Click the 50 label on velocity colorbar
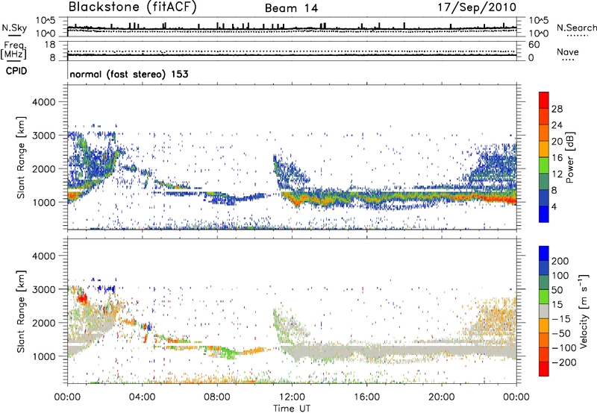The height and width of the screenshot is (413, 597). (557, 290)
